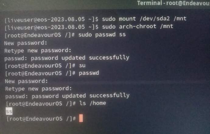Click the Terminal window title bar text
The image size is (210, 134).
pos(173,3)
